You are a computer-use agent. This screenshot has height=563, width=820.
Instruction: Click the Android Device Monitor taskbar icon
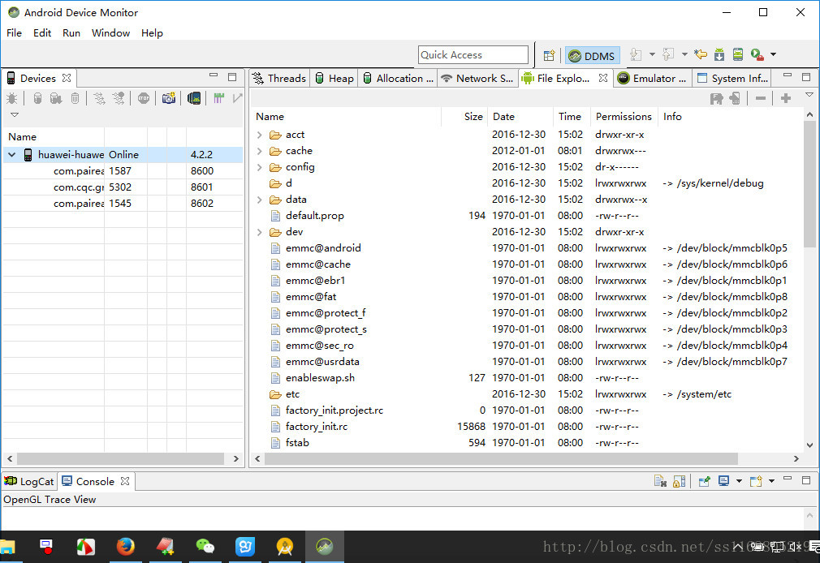point(325,547)
